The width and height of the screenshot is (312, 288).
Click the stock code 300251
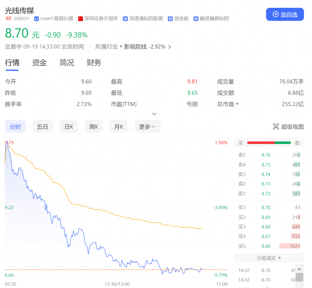(21, 18)
